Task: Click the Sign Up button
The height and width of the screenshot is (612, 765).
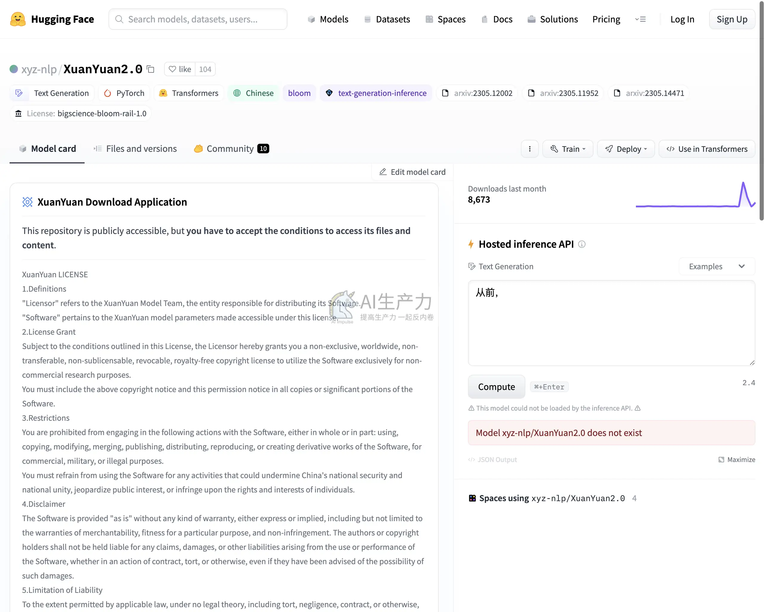Action: [732, 19]
